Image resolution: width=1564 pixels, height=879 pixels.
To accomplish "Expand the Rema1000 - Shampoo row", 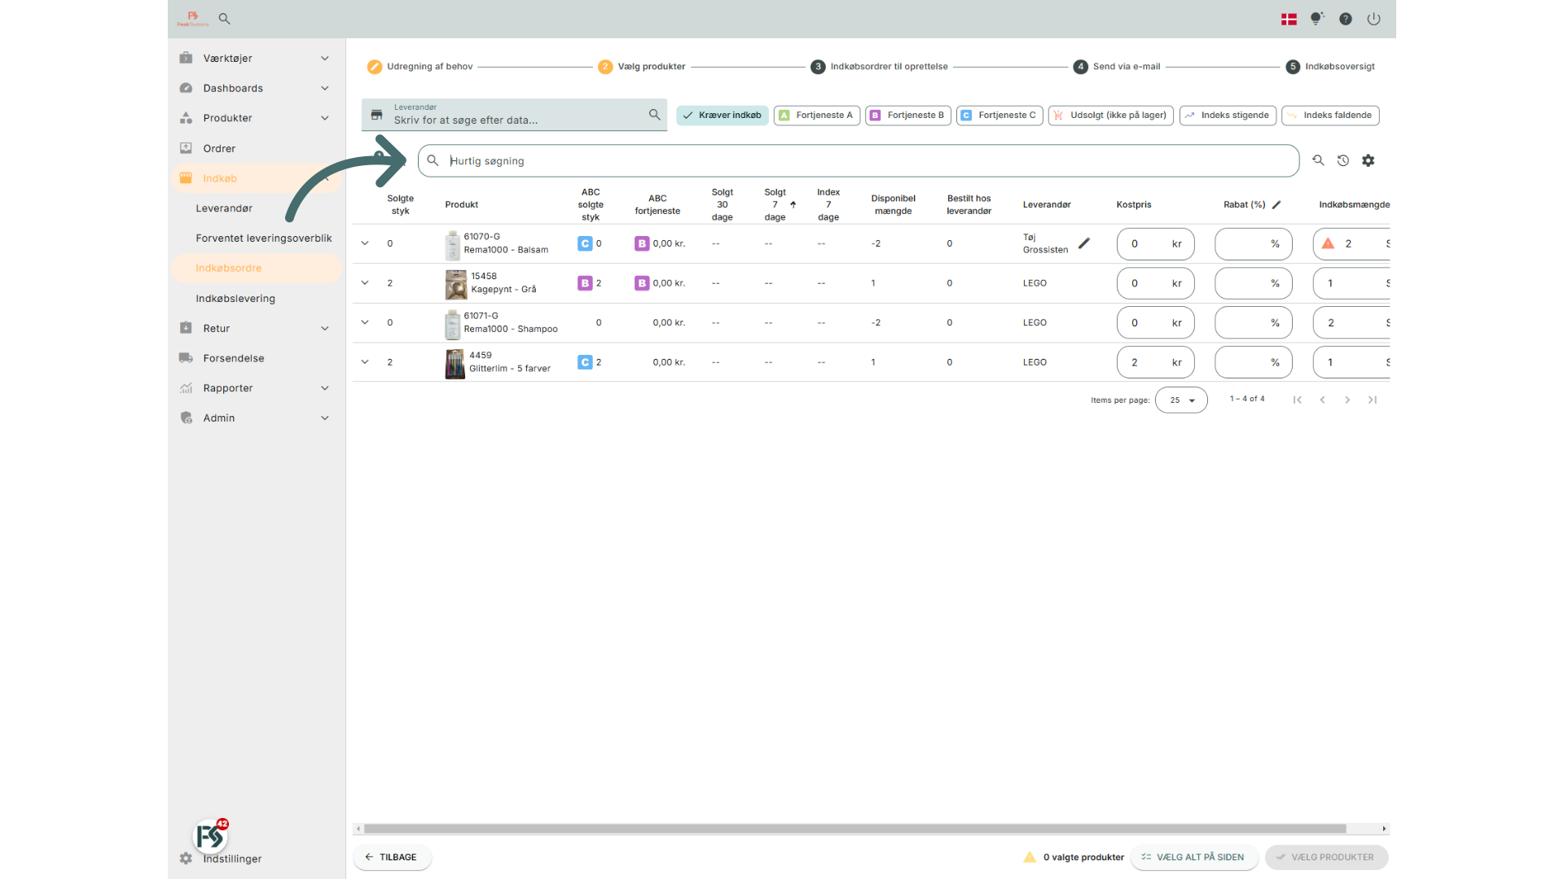I will 365,322.
